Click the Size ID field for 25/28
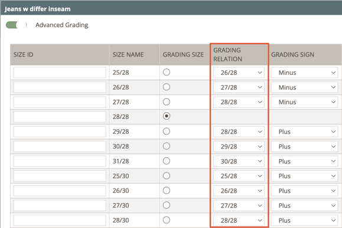 click(x=60, y=72)
